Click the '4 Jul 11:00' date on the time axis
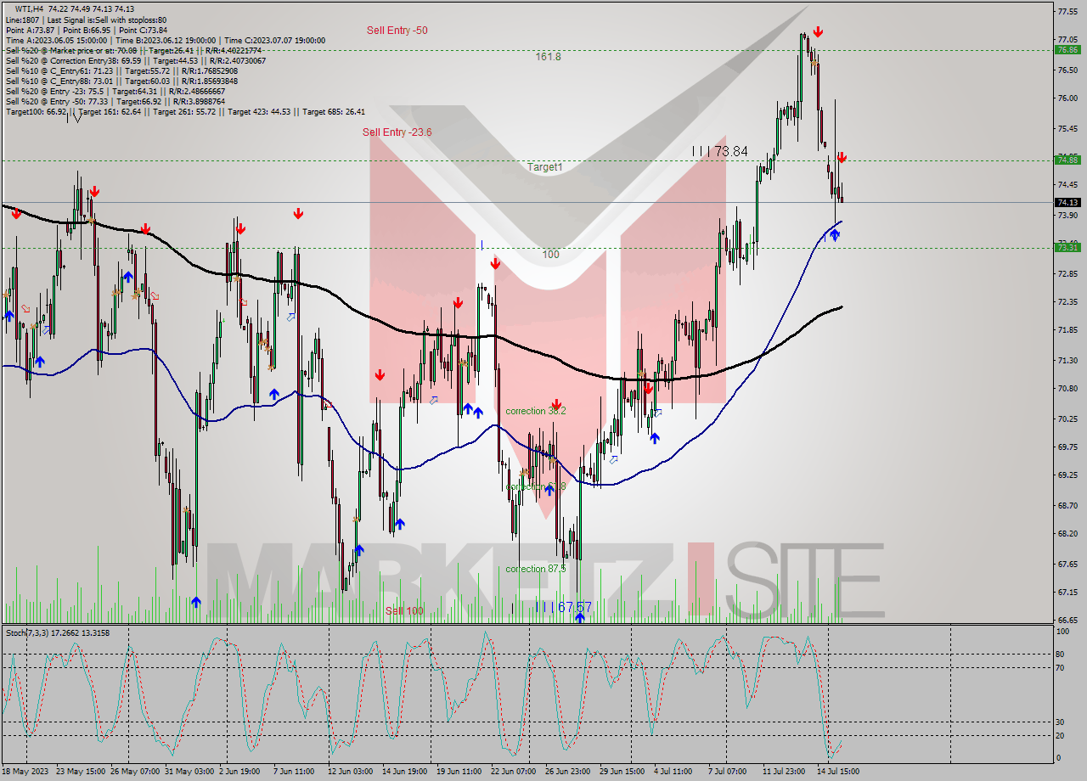 [x=672, y=772]
